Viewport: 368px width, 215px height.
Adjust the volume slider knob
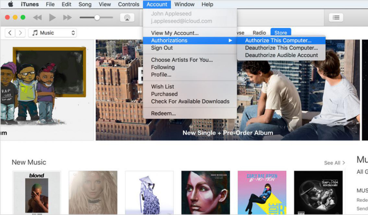[x=97, y=17]
